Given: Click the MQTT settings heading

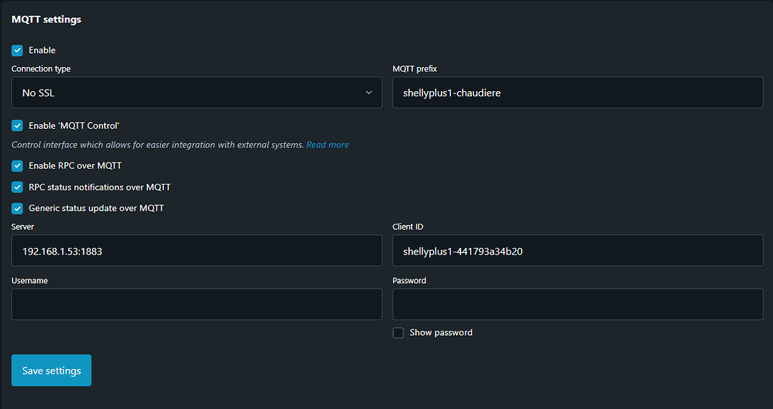Looking at the screenshot, I should click(x=46, y=20).
